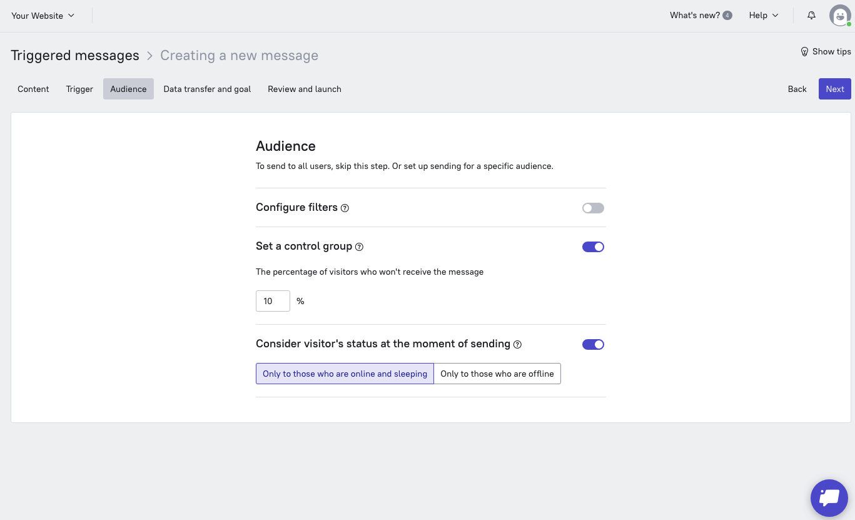This screenshot has width=855, height=520.
Task: Open Data transfer and goal tab
Action: point(207,89)
